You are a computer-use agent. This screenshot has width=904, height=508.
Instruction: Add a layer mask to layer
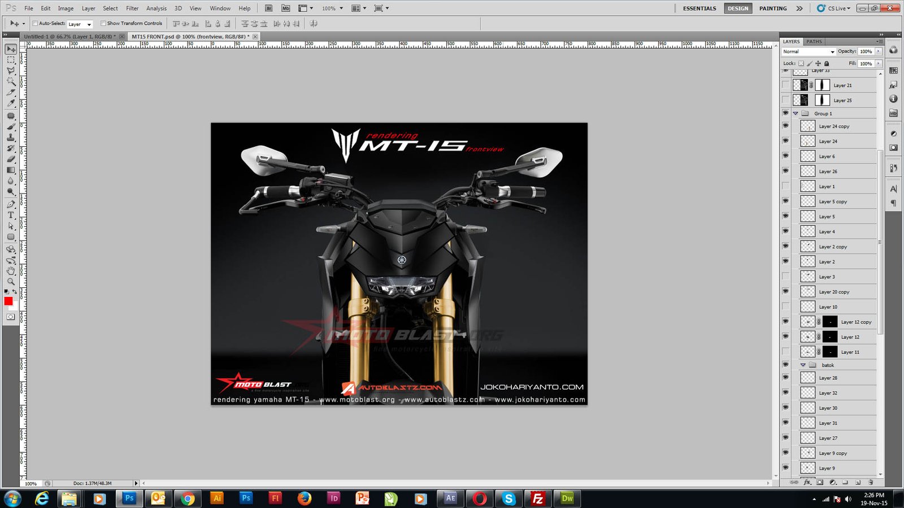(820, 482)
